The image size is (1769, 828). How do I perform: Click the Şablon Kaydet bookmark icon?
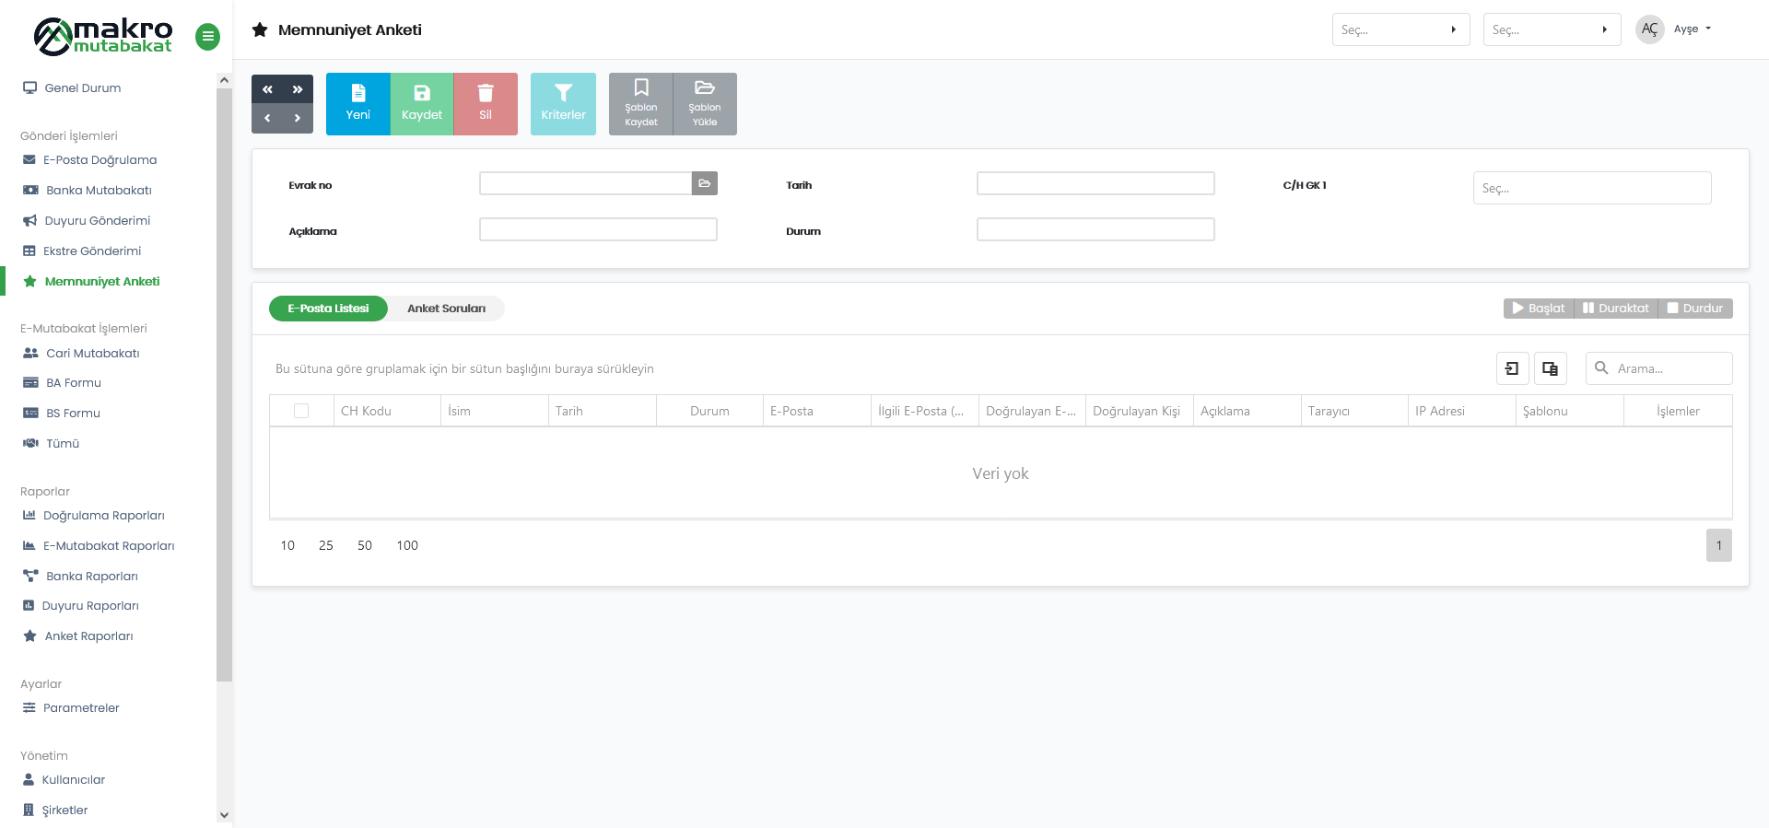pos(641,88)
